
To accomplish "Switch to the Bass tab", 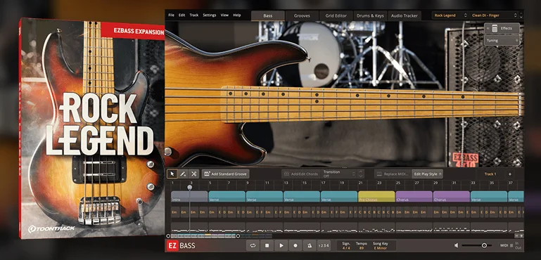I will click(268, 15).
